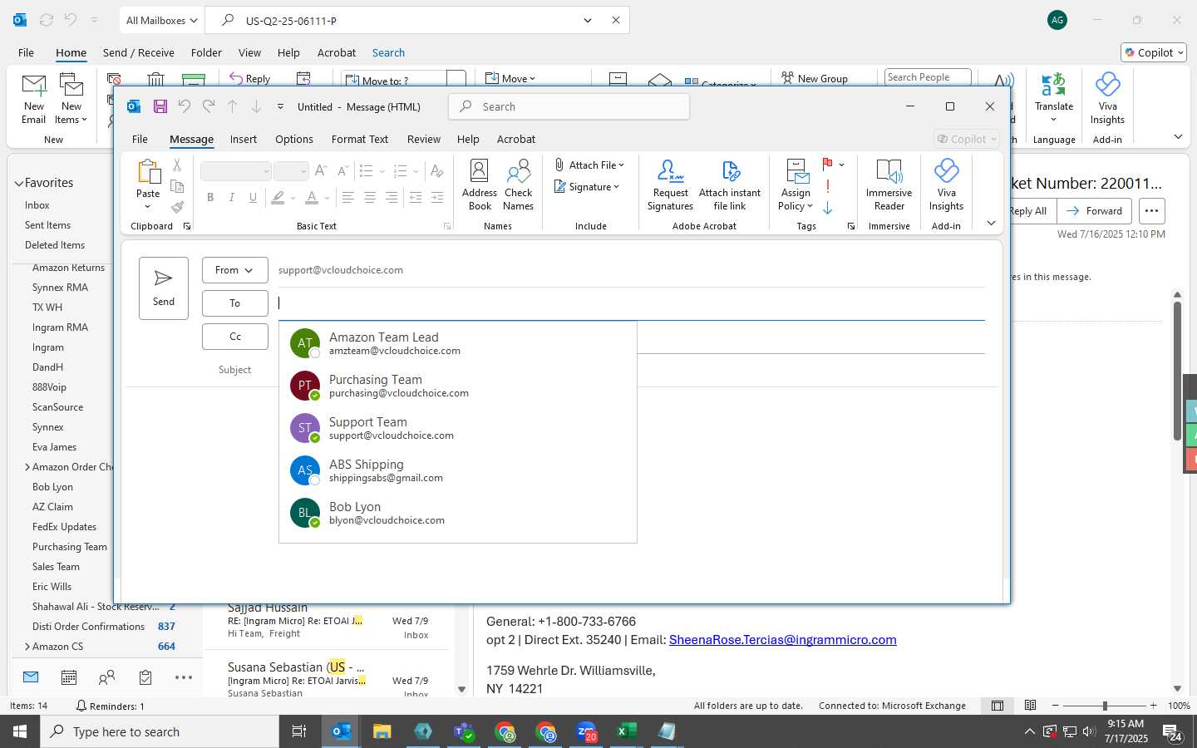This screenshot has height=748, width=1197.
Task: Open the font name combo box
Action: click(236, 171)
